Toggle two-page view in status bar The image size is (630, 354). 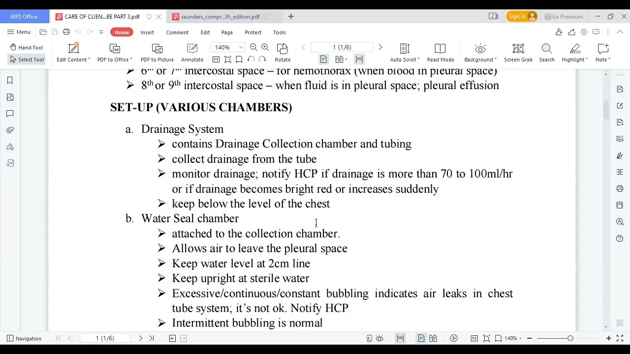coord(433,338)
